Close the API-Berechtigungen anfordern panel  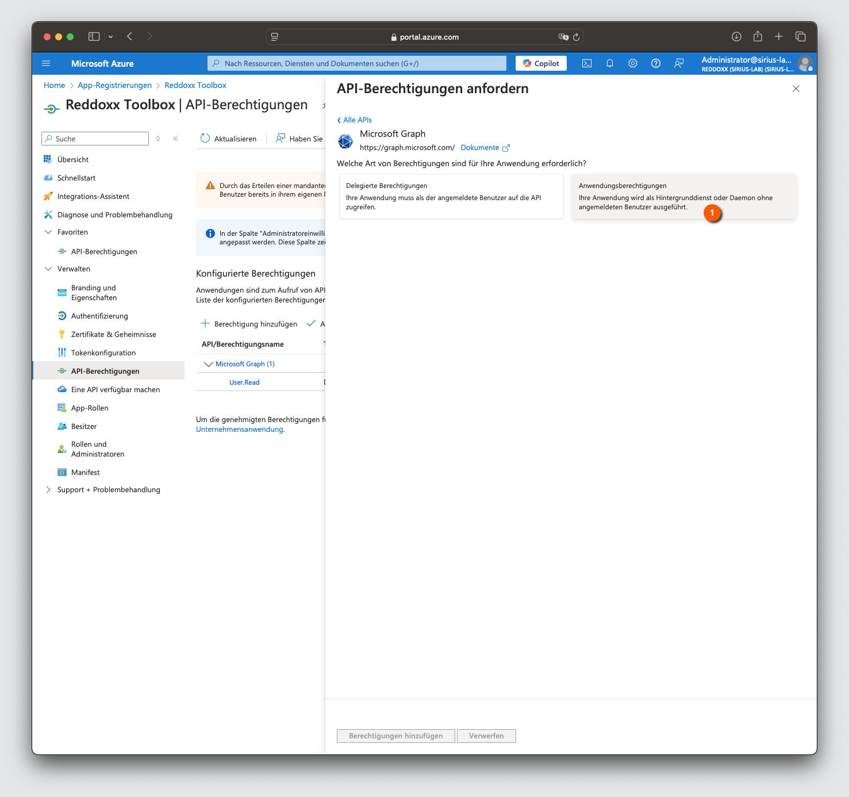[796, 89]
